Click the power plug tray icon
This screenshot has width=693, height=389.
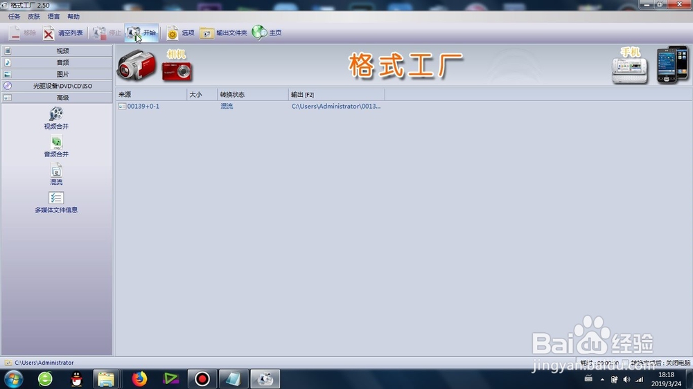(x=614, y=379)
